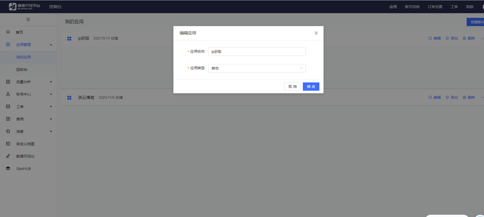Close the 编辑应用 dialog with X
Image resolution: width=484 pixels, height=217 pixels.
click(316, 33)
